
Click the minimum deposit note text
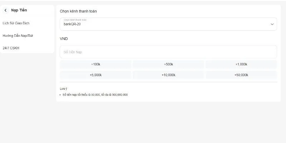(x=95, y=95)
